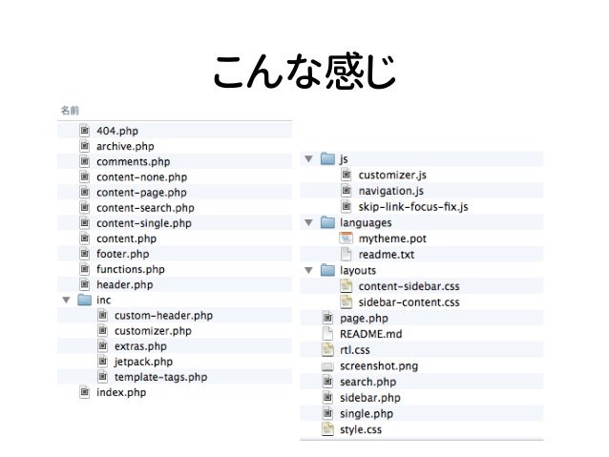
Task: Click the js folder icon
Action: 327,158
